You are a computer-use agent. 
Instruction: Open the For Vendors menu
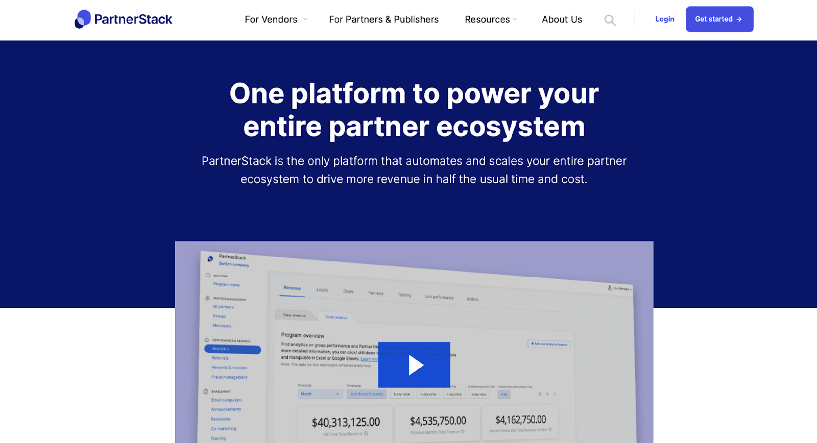point(271,19)
